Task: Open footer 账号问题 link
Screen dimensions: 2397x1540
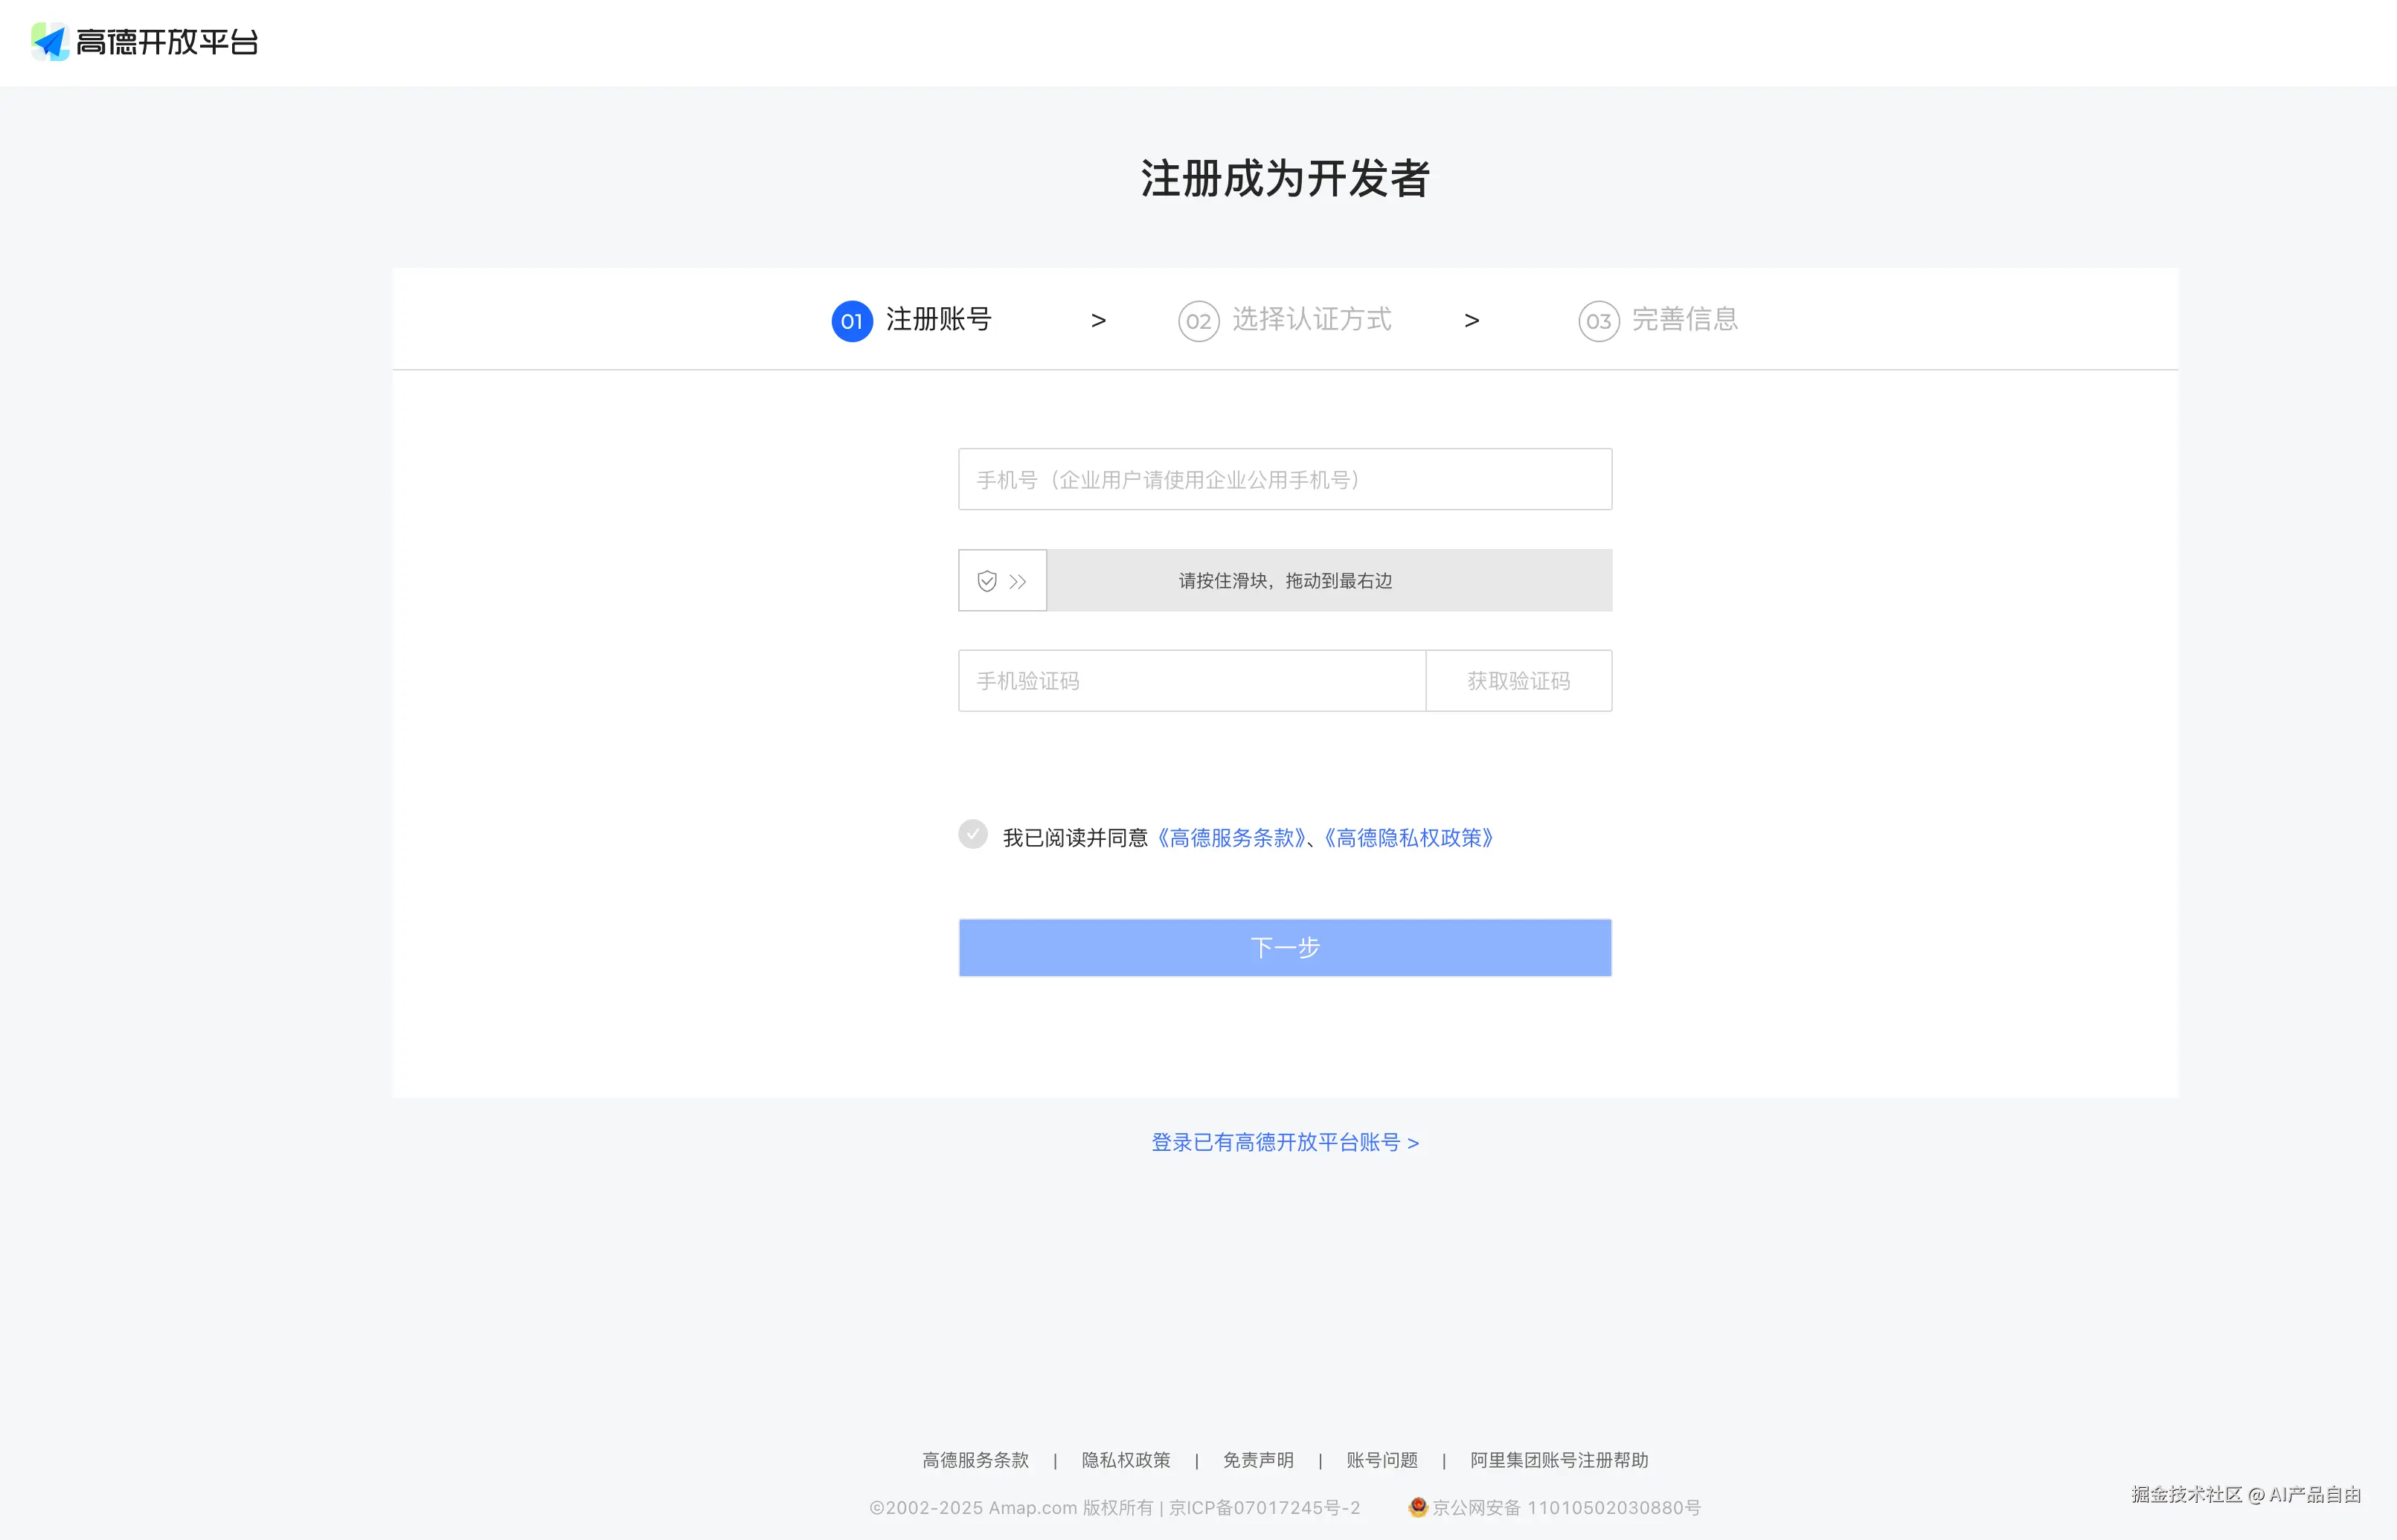Action: point(1382,1460)
